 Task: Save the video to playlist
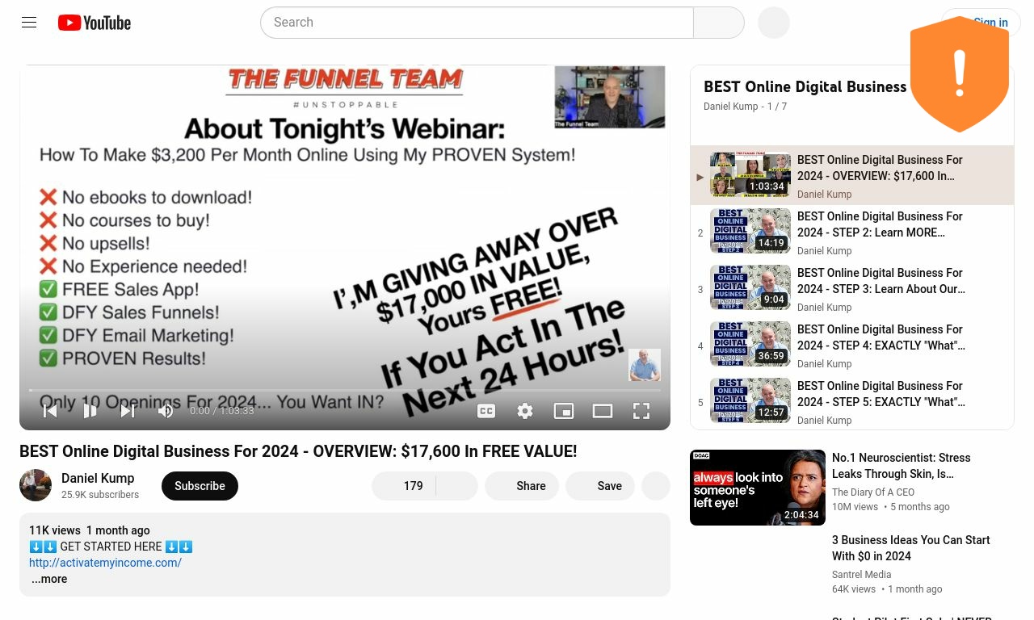tap(600, 486)
